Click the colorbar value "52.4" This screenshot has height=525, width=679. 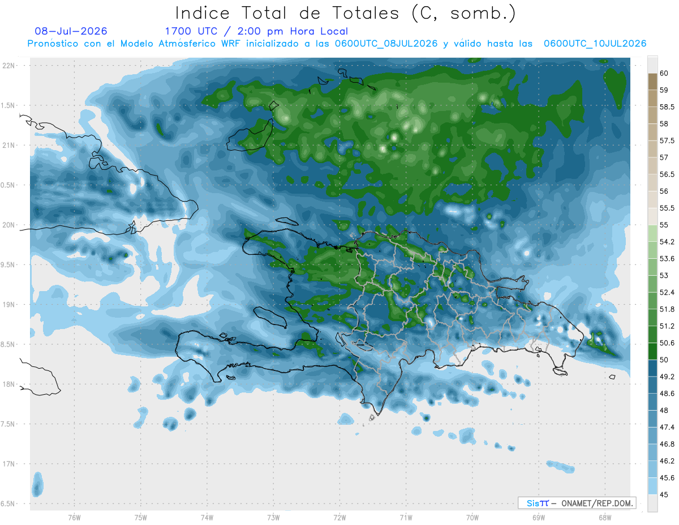pos(667,293)
